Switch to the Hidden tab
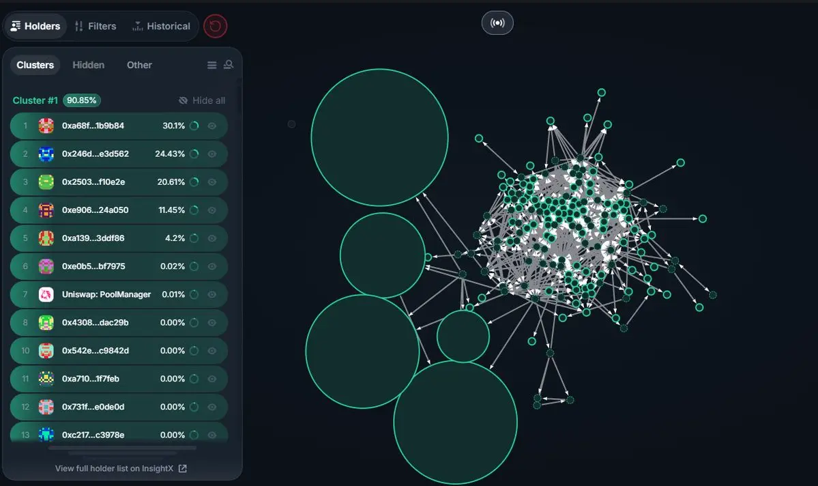 pos(88,65)
